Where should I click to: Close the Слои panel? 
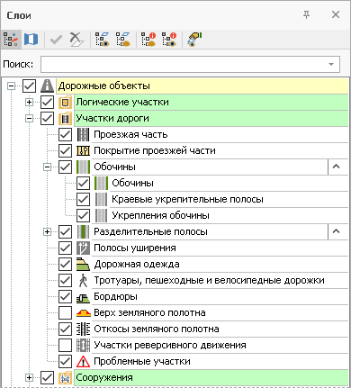[336, 14]
